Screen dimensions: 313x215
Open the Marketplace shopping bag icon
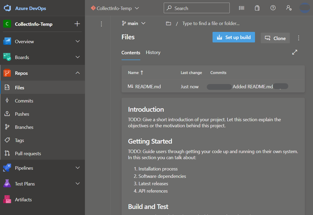257,8
